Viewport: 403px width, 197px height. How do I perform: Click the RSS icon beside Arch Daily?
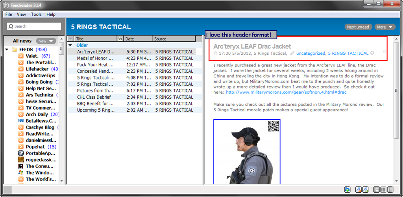point(21,114)
